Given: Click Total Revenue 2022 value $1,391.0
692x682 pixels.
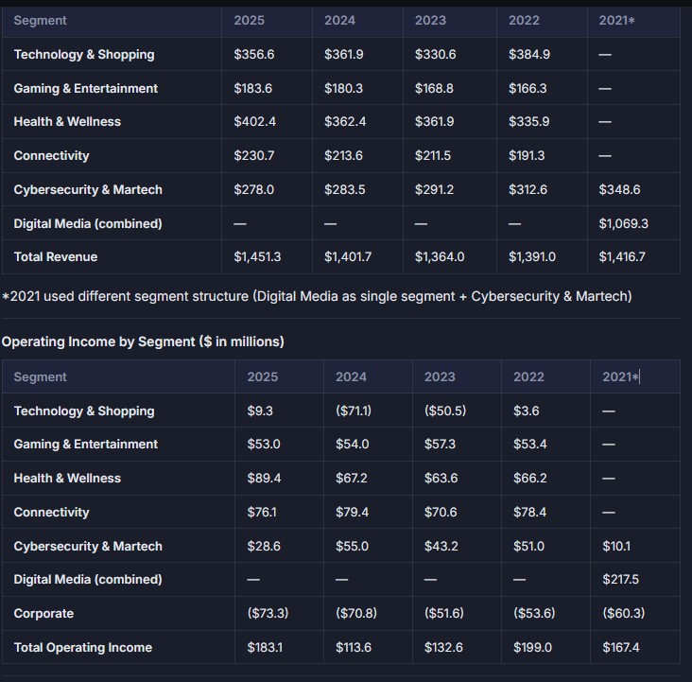Looking at the screenshot, I should click(x=532, y=256).
